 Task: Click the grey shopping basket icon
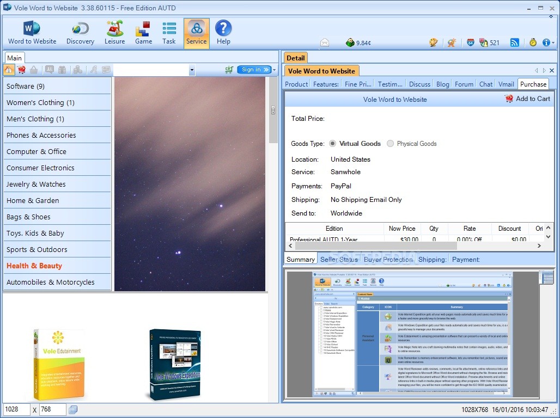point(34,70)
